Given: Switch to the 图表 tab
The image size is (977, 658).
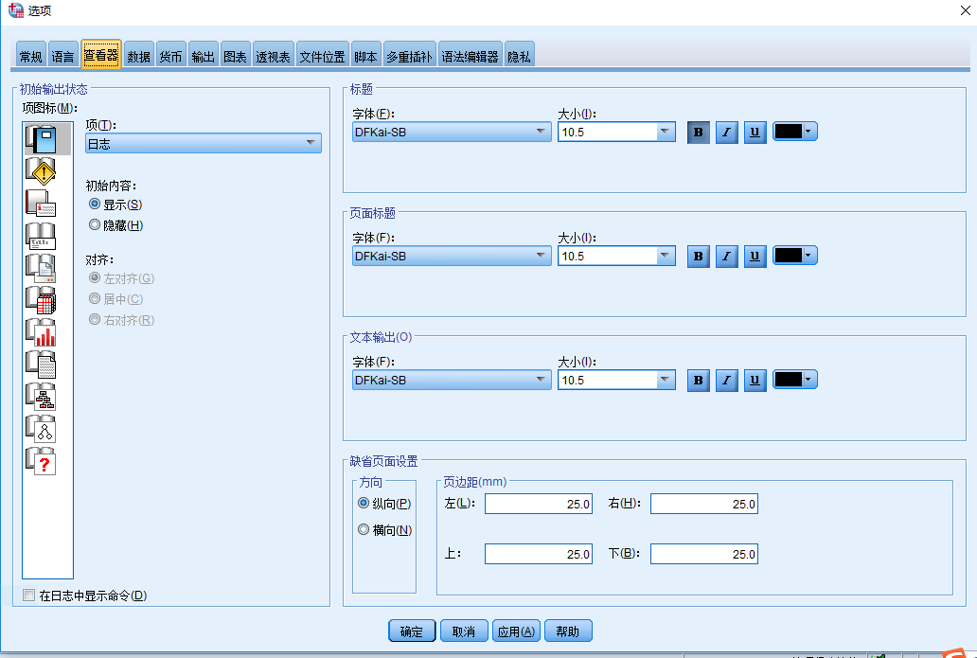Looking at the screenshot, I should pos(235,55).
